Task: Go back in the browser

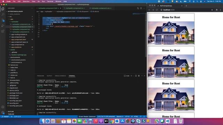Action: pyautogui.click(x=149, y=10)
